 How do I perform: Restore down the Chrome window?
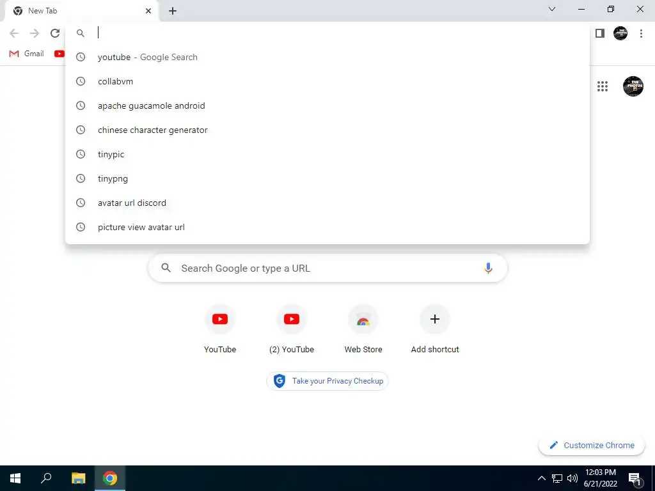pyautogui.click(x=611, y=9)
